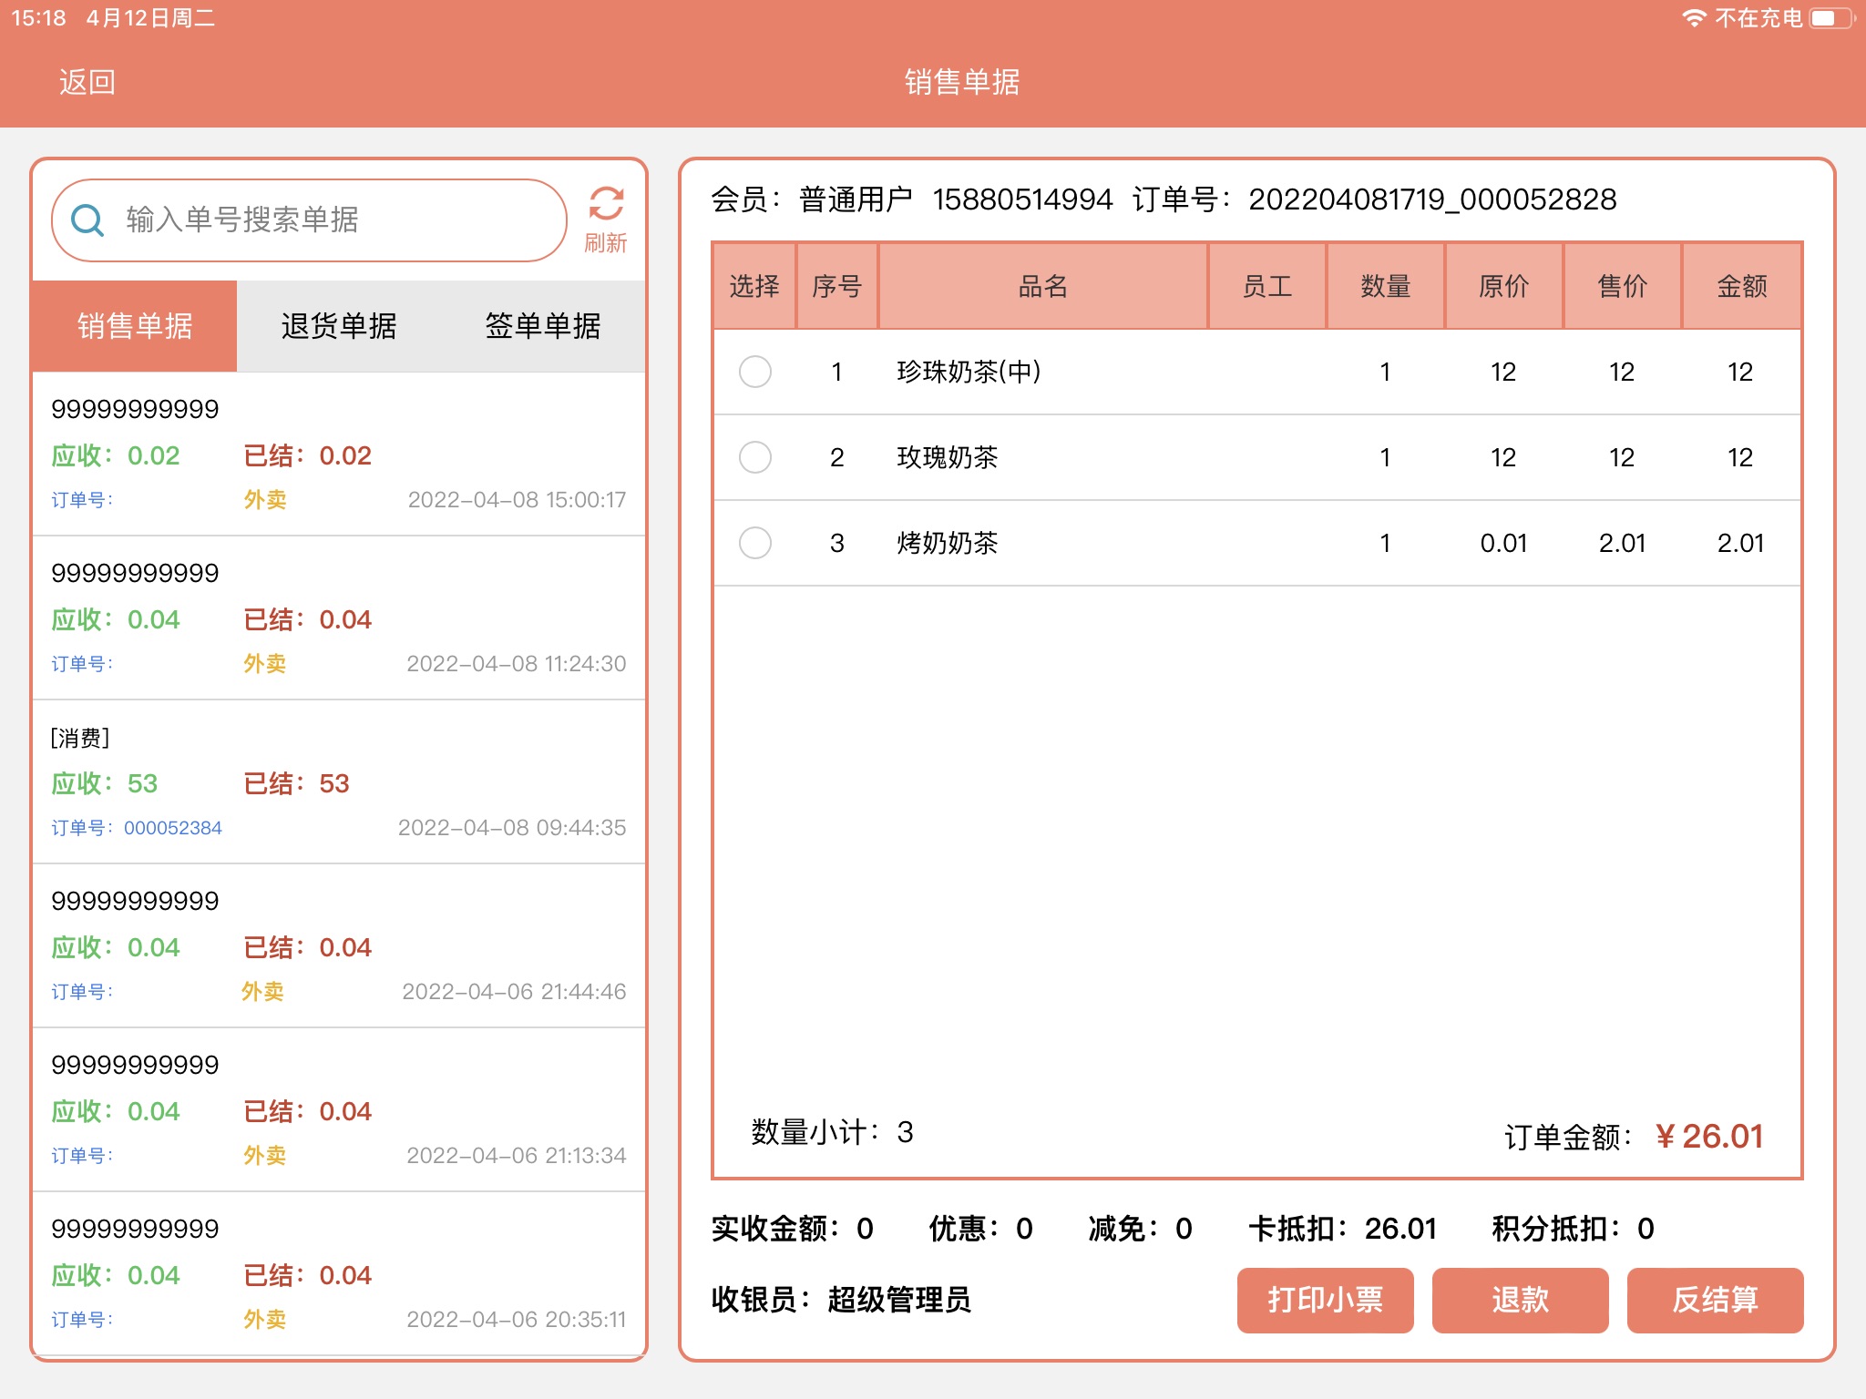Open the order dated 2022-04-08 11:24:30

pos(339,618)
